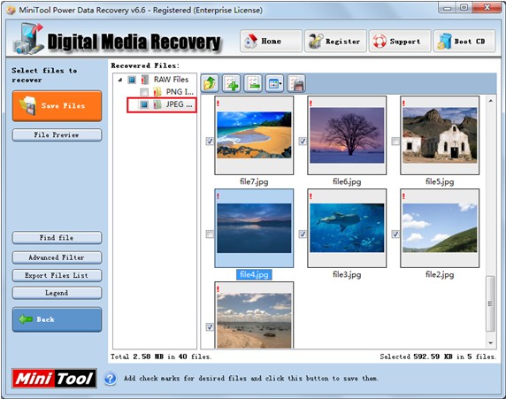Click the file5.jpg file name
506x399 pixels.
440,181
